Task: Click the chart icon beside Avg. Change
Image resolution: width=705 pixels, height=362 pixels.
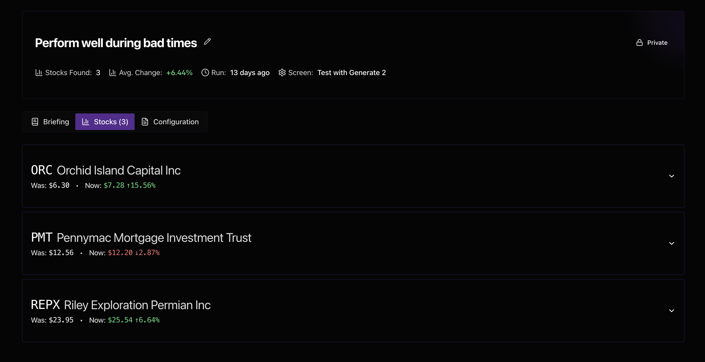Action: coord(113,73)
